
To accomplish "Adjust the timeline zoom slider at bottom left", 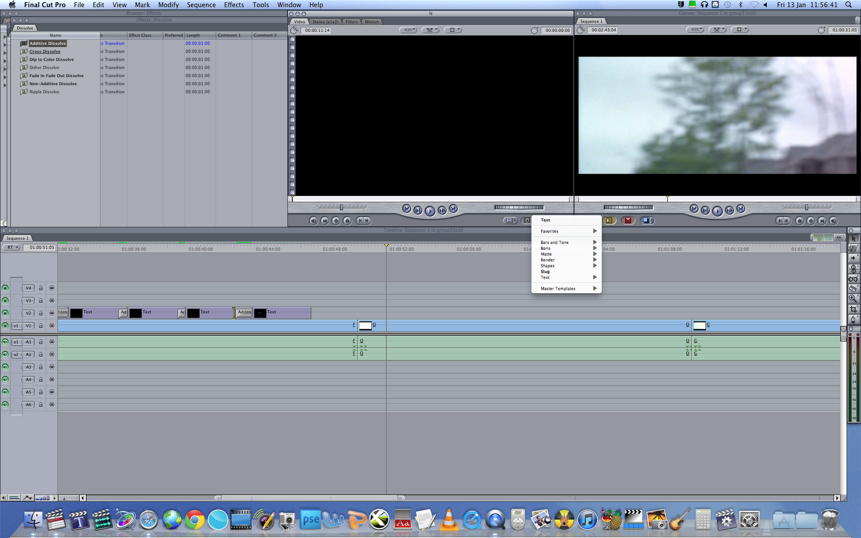I will click(x=69, y=498).
